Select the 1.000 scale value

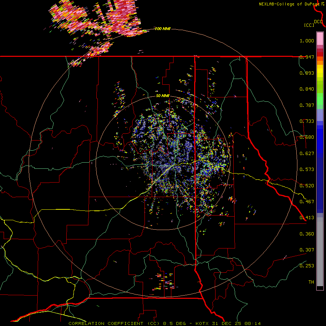tap(307, 41)
